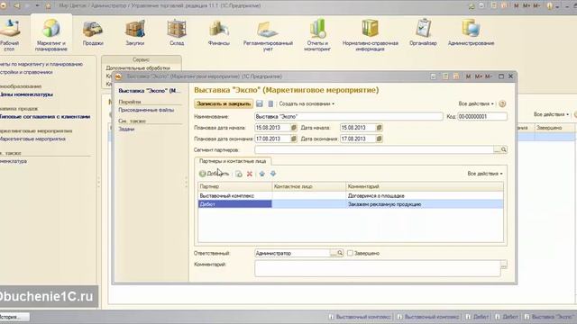This screenshot has height=324, width=577.
Task: Click the Наименование input field
Action: click(349, 116)
